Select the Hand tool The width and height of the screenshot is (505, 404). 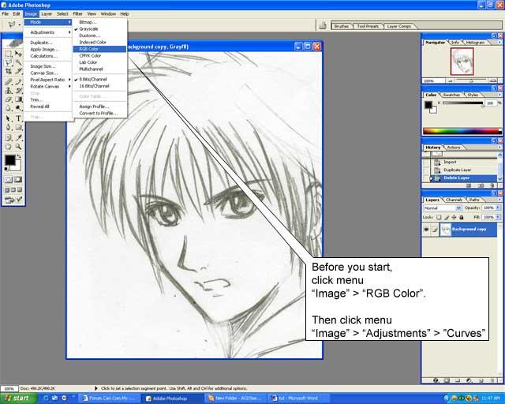[x=9, y=147]
